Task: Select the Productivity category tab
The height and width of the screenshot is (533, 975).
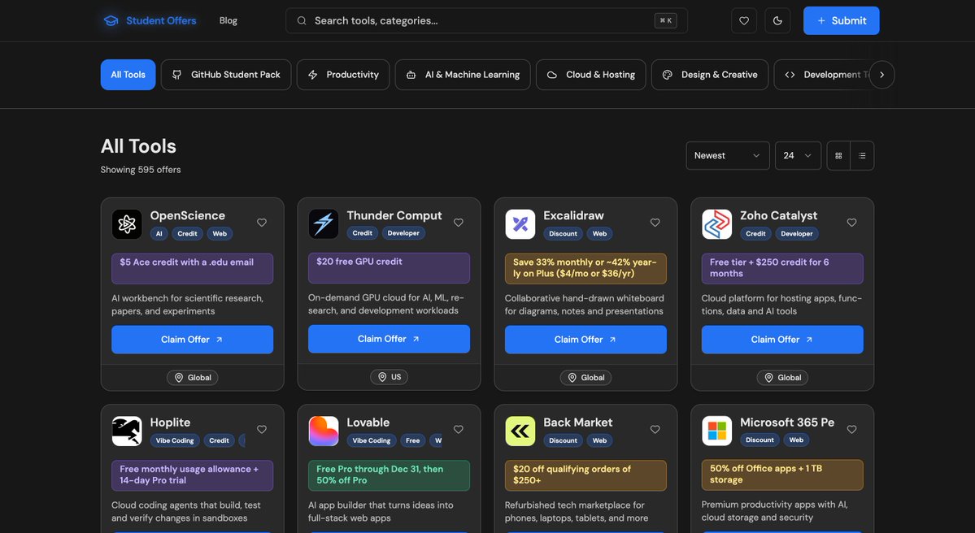Action: tap(343, 75)
